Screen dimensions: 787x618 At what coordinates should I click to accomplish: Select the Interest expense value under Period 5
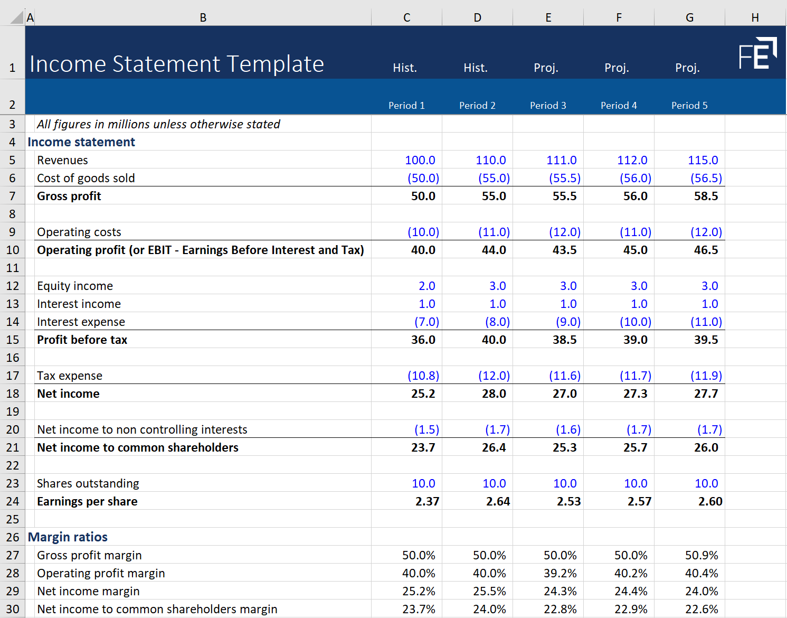point(706,321)
